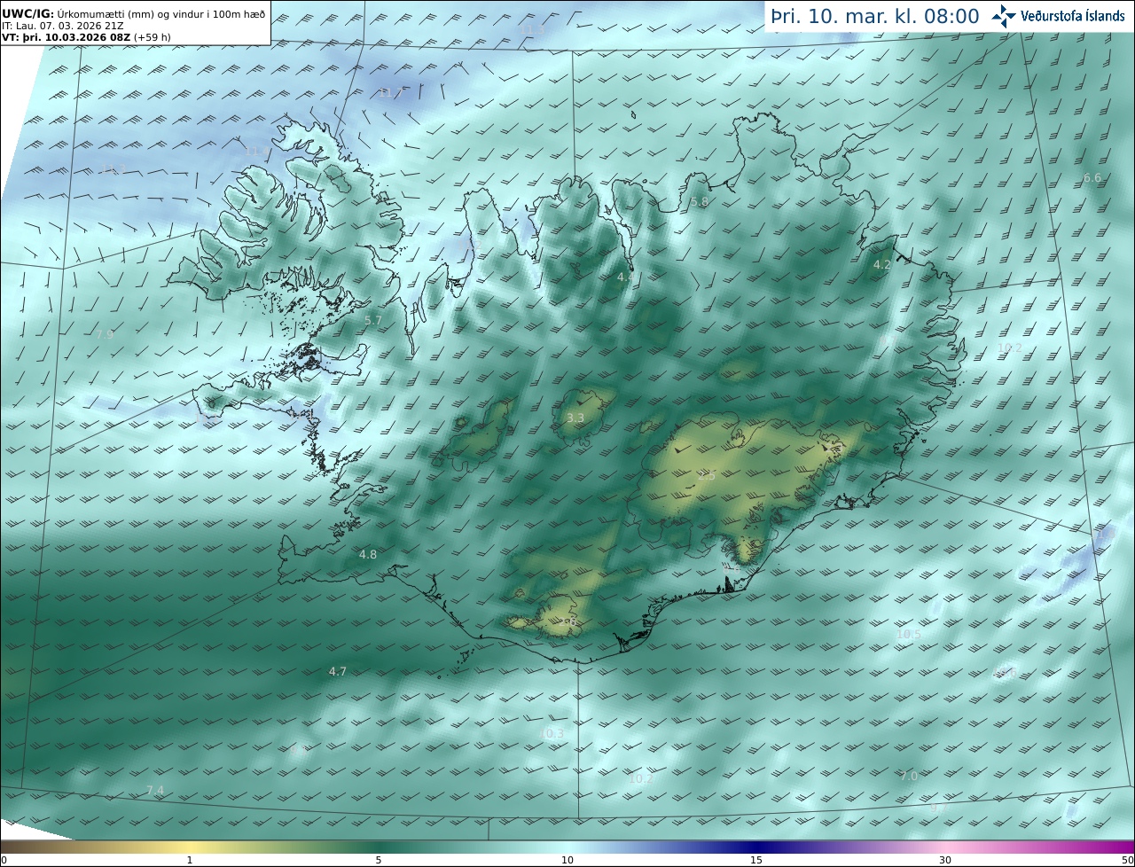The image size is (1135, 867).
Task: Click map value '3.3' on central glacier
Action: 575,418
